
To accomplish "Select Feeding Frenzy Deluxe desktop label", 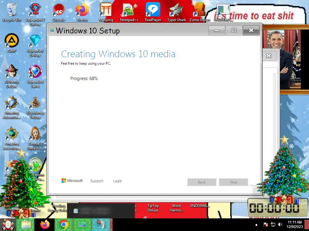I will point(58,208).
